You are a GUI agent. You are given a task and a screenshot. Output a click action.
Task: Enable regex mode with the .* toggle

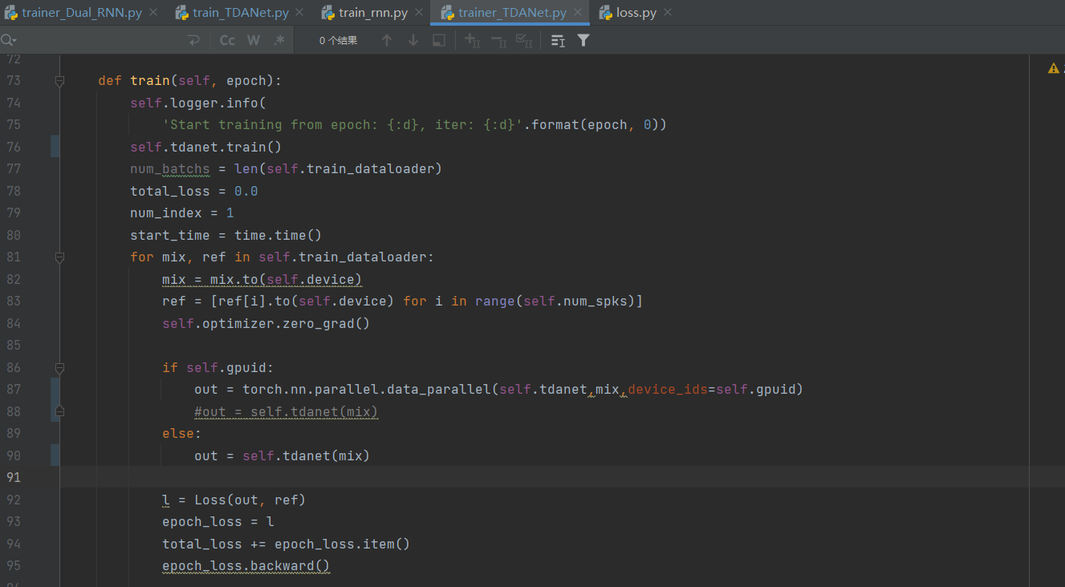pyautogui.click(x=280, y=39)
